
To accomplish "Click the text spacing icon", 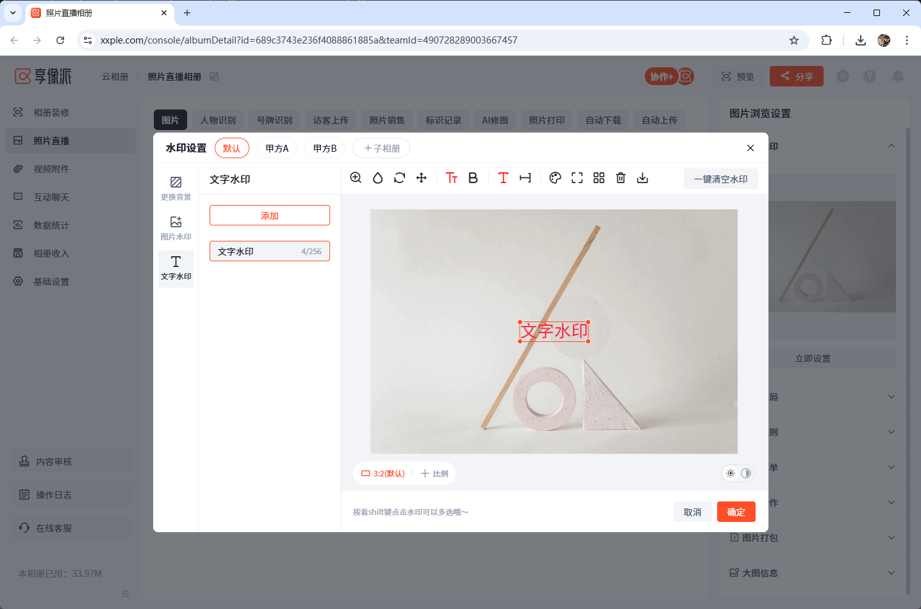I will (525, 178).
